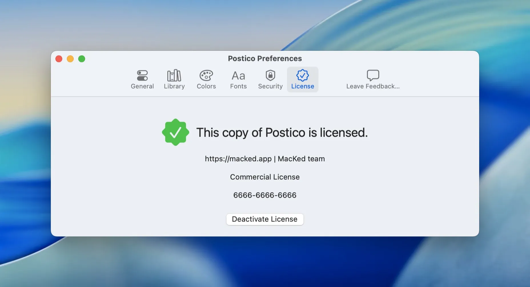Zoom the window with green button
Viewport: 530px width, 287px height.
click(x=82, y=59)
